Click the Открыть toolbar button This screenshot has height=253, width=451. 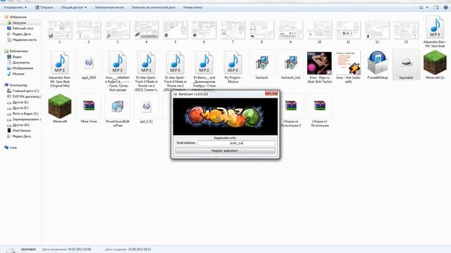tap(44, 8)
